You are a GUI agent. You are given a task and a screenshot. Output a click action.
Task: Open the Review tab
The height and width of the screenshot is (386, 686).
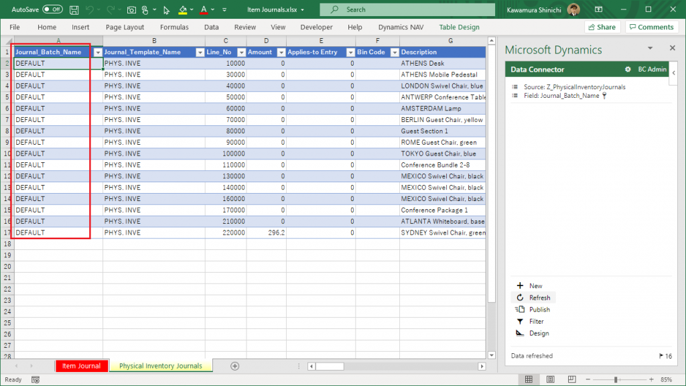[x=245, y=27]
